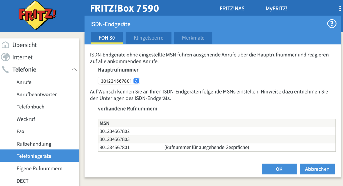
Task: Select the MSN row 301234567802
Action: tap(114, 131)
